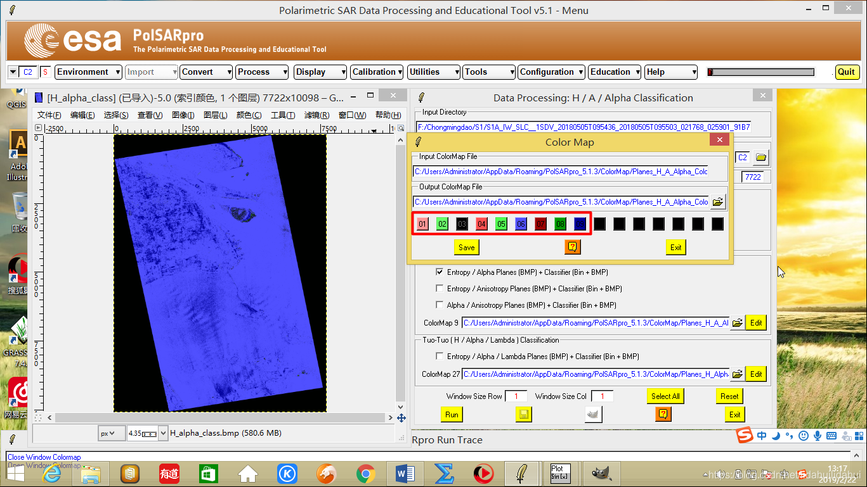Viewport: 867px width, 487px height.
Task: Open GIMP ruler-corner menu triangle icon
Action: [x=38, y=128]
